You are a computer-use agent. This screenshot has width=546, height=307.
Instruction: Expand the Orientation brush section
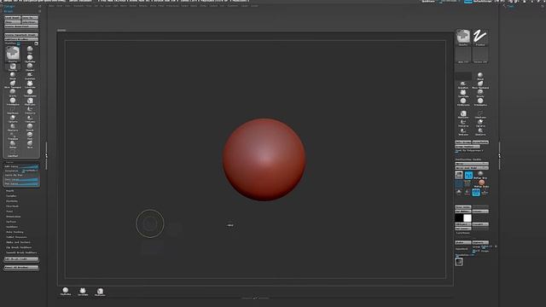[14, 217]
